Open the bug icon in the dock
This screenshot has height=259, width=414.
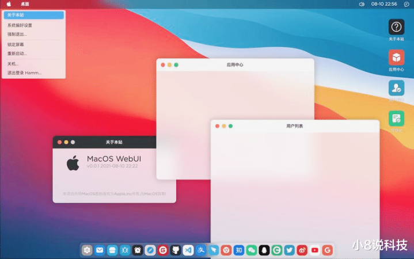point(125,250)
